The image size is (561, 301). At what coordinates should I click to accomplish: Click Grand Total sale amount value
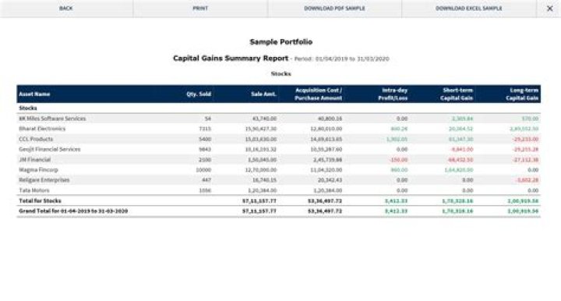click(259, 211)
